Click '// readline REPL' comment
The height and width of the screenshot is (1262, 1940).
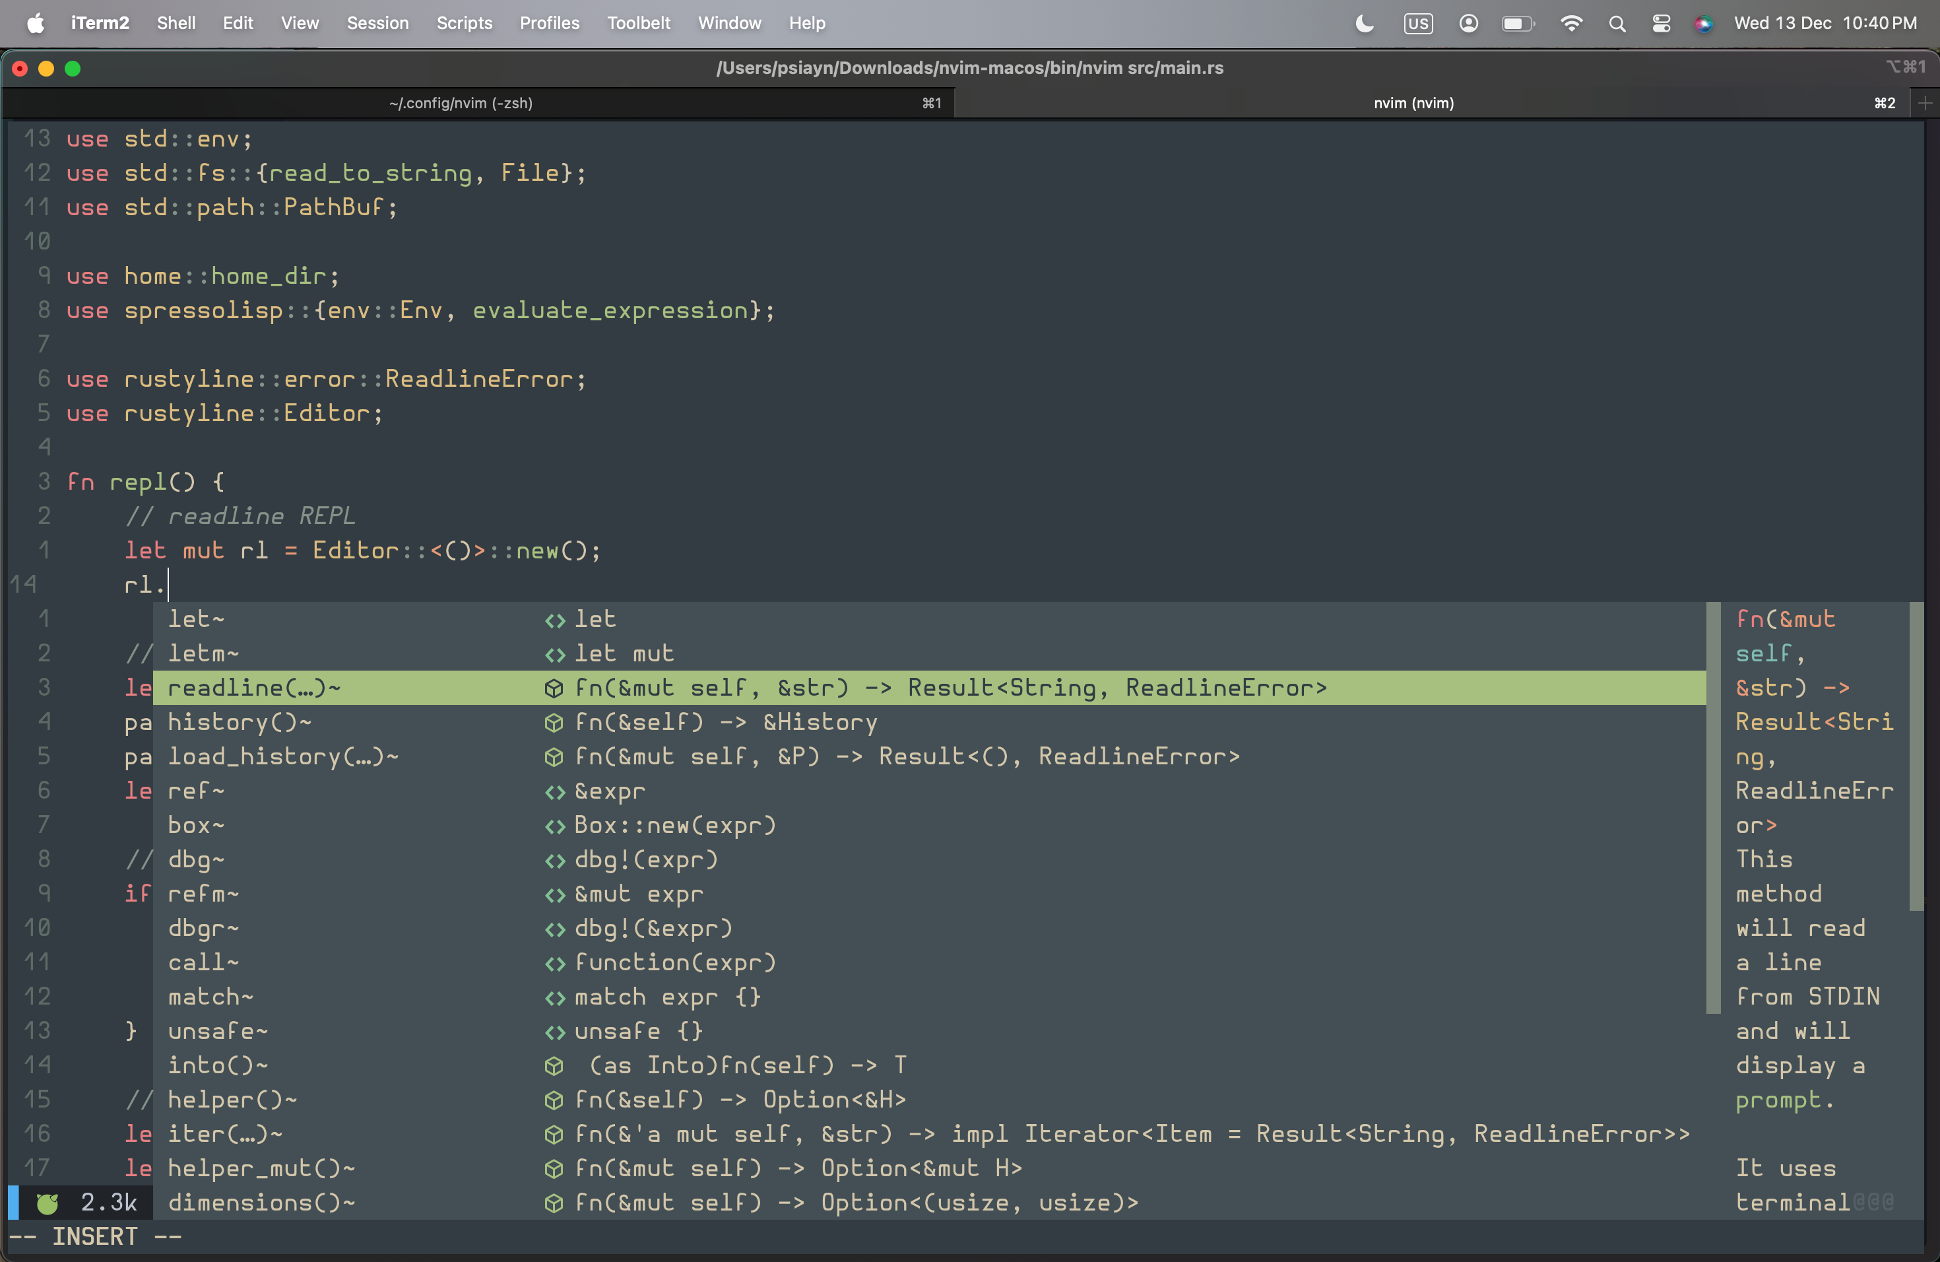[x=240, y=516]
